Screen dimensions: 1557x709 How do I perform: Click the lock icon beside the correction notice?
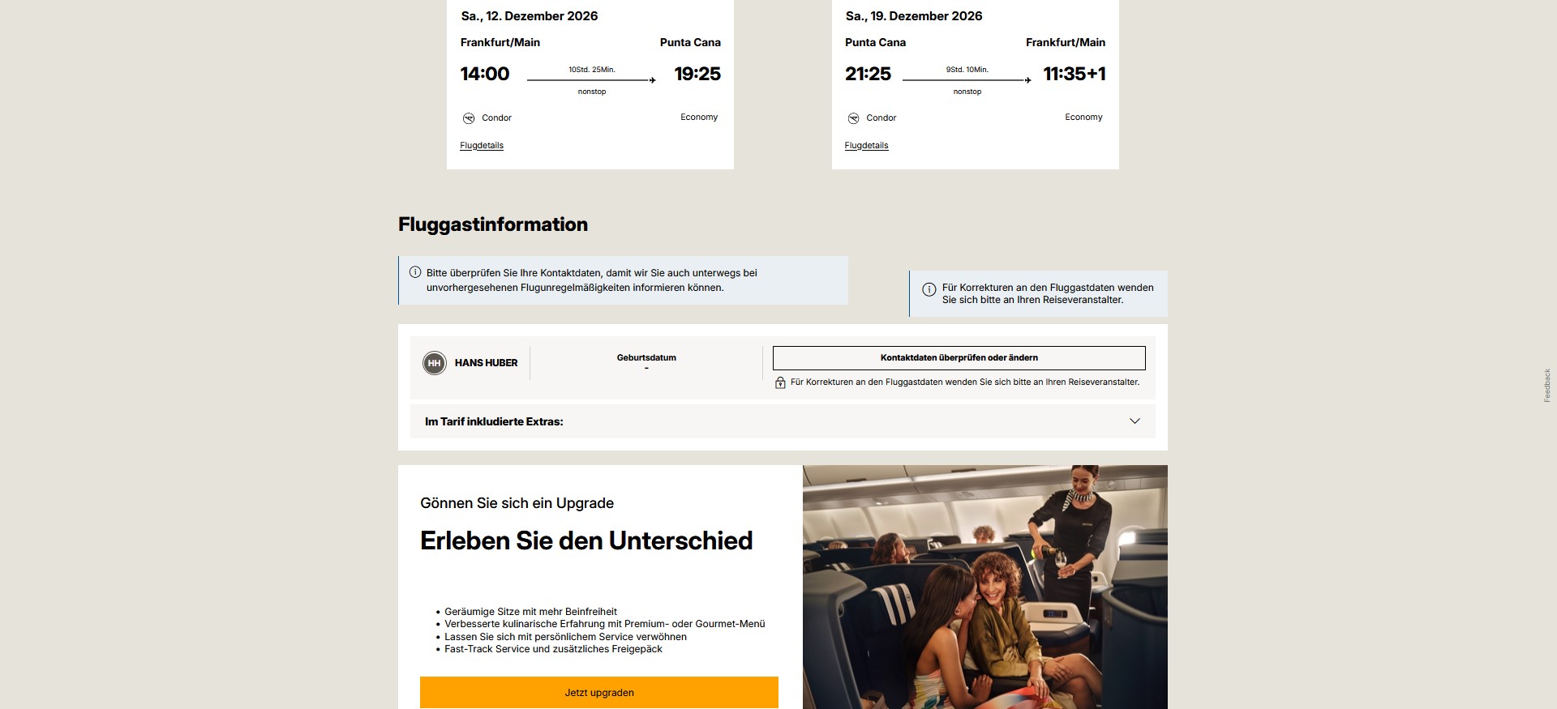pyautogui.click(x=780, y=382)
